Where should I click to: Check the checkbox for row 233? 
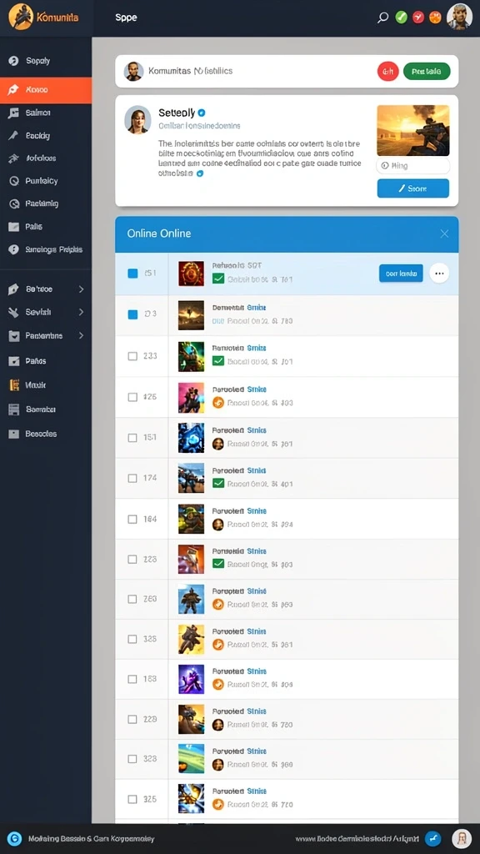[x=132, y=355]
